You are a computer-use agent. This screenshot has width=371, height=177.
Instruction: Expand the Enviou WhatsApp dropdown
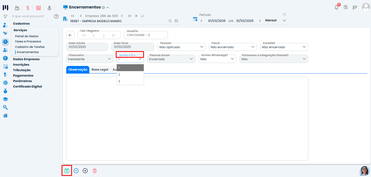[x=217, y=59]
